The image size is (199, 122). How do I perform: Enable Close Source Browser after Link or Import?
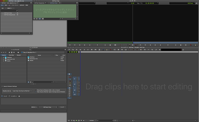36,90
